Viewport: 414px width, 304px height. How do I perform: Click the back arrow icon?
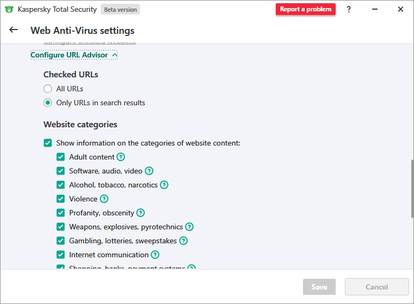click(14, 30)
